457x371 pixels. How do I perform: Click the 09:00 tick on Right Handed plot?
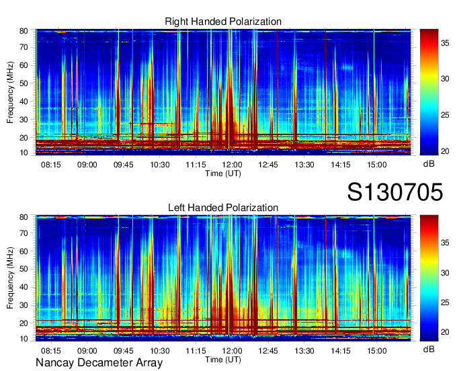point(87,165)
